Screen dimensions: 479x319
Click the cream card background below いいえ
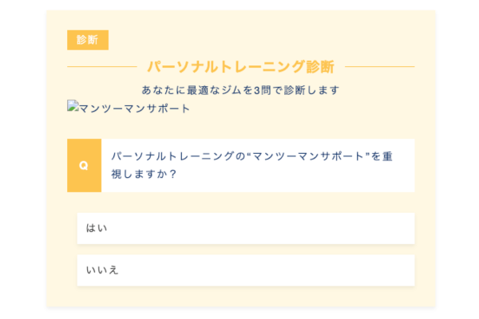239,297
